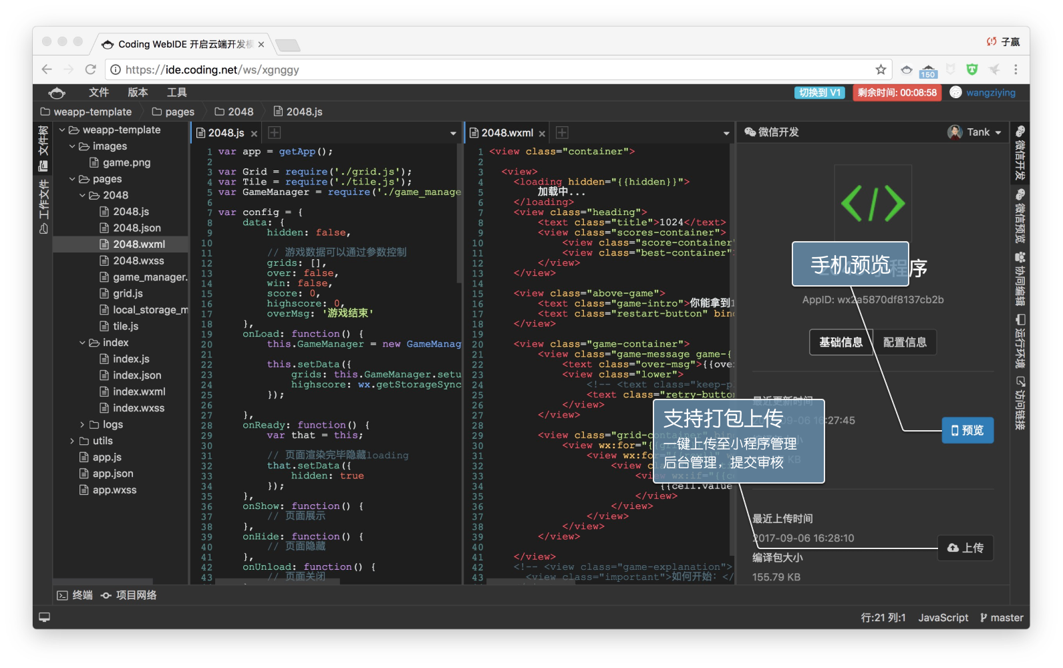Click the 2048 breadcrumb folder
This screenshot has width=1063, height=668.
pyautogui.click(x=234, y=112)
